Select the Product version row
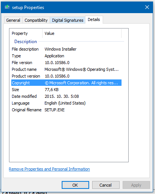 66,76
